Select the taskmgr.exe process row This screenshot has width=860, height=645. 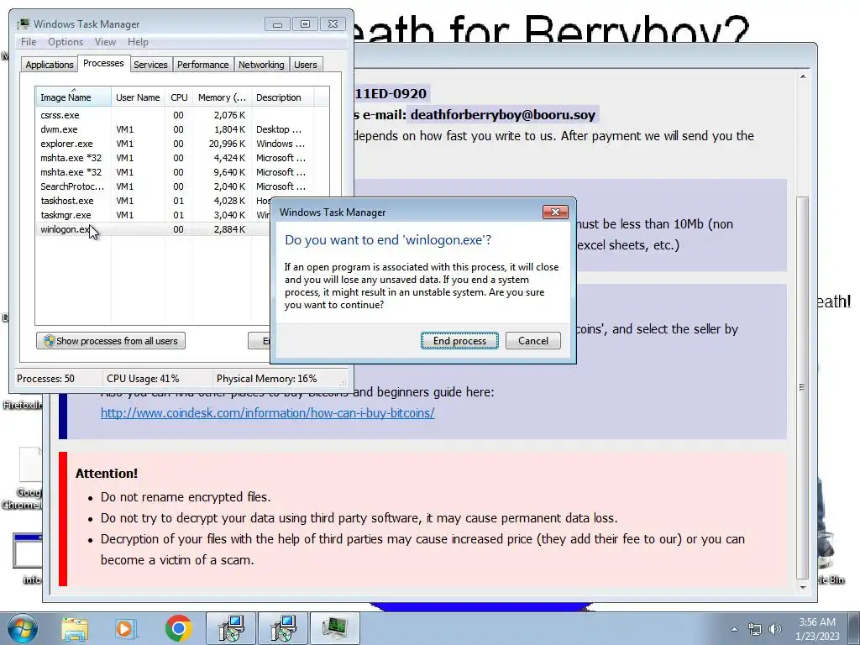coord(154,215)
